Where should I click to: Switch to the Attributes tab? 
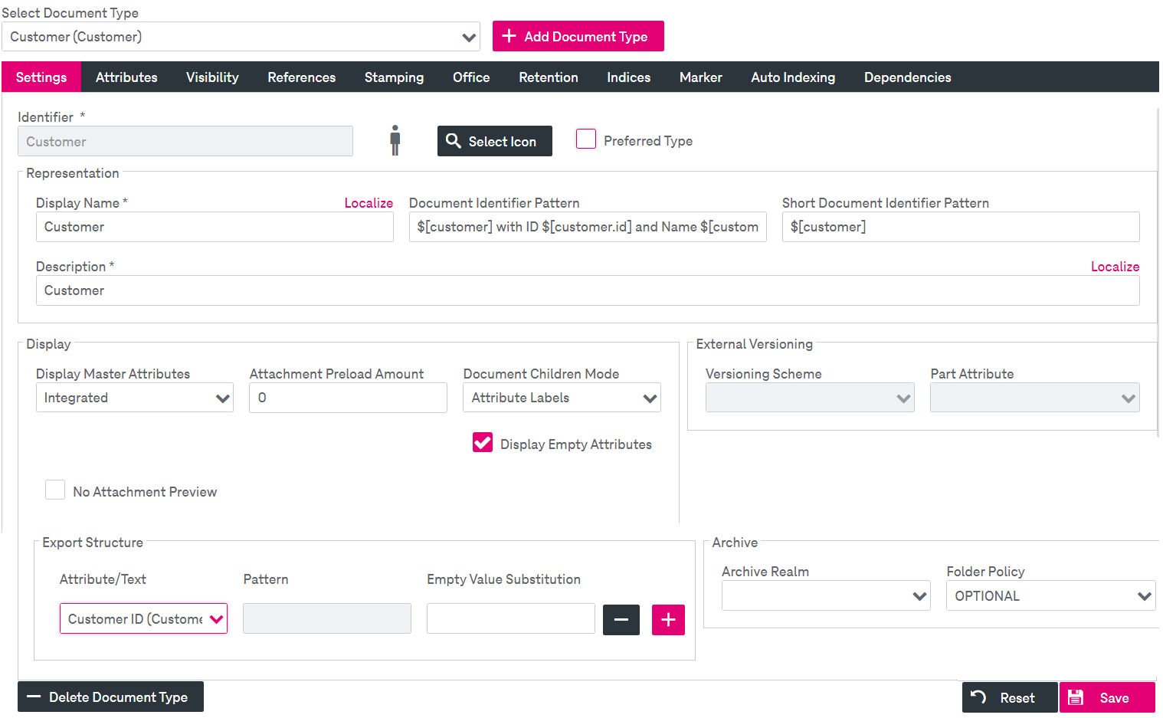(x=126, y=77)
